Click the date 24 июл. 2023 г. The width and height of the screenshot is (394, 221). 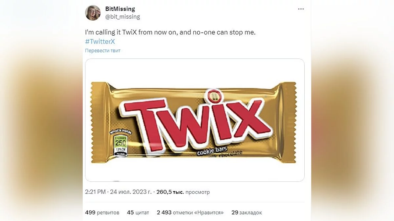pos(131,192)
